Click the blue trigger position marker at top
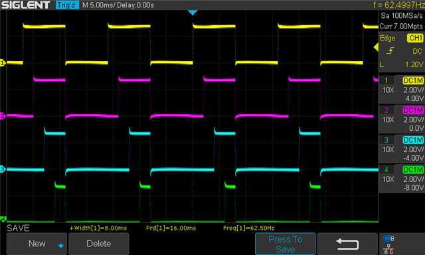Screen dimensions: 425x255 point(193,13)
